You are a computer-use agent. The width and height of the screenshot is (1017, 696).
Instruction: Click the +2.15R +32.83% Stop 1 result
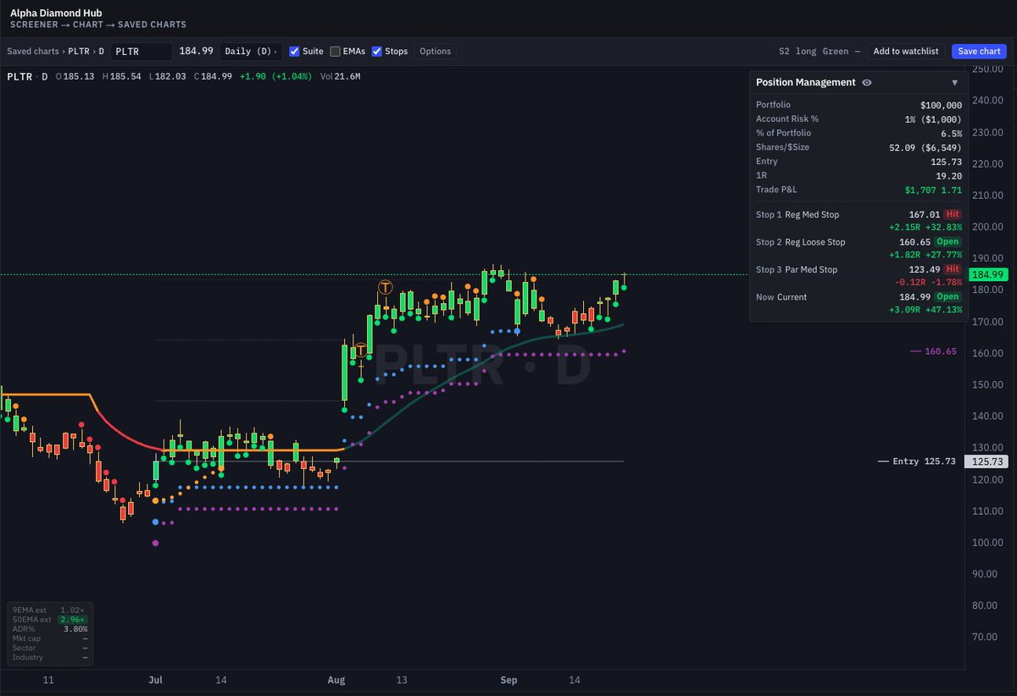925,228
